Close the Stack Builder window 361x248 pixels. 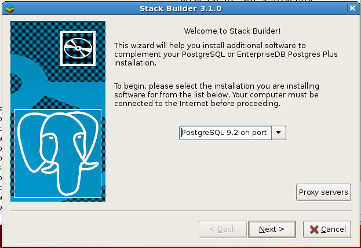[352, 8]
